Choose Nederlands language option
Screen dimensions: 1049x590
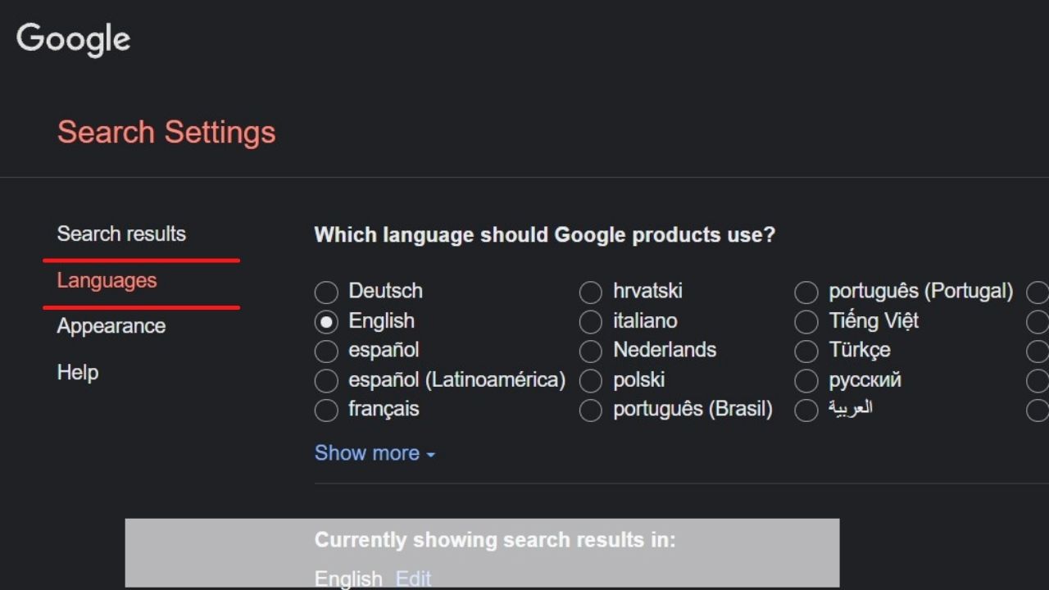tap(591, 352)
